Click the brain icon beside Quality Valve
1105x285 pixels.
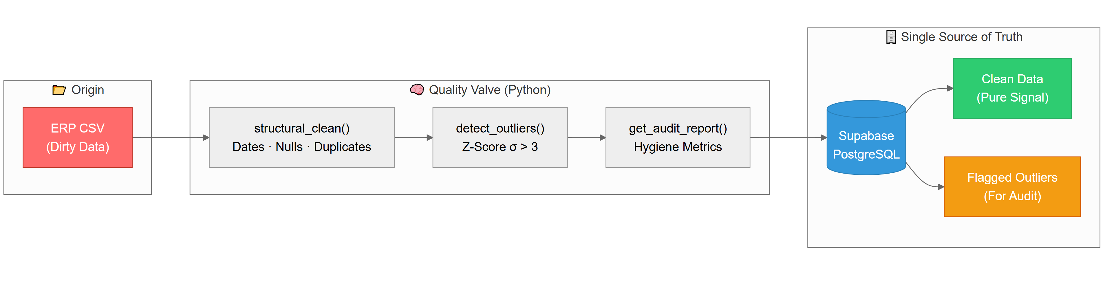tap(416, 90)
